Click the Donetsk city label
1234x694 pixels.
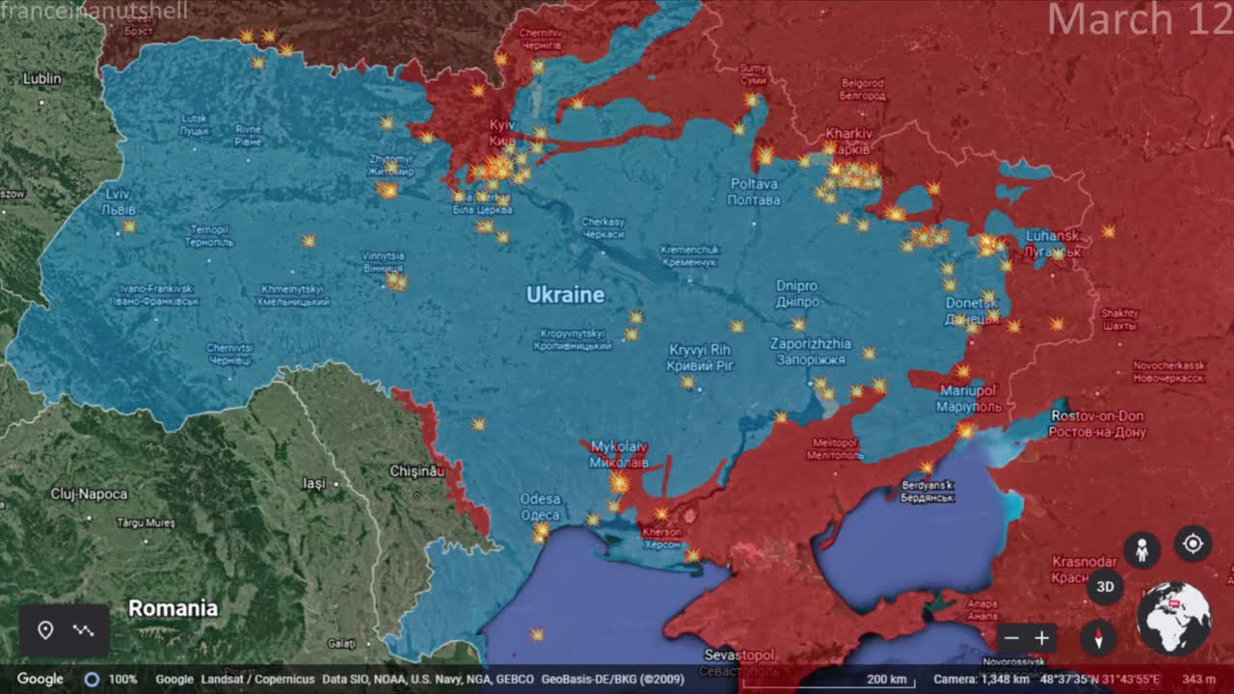coord(971,310)
